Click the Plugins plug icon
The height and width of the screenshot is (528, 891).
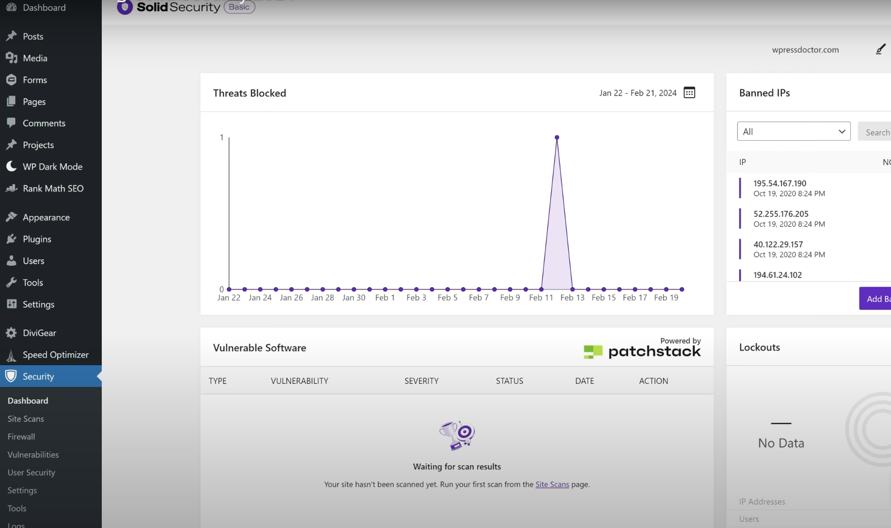(x=11, y=239)
